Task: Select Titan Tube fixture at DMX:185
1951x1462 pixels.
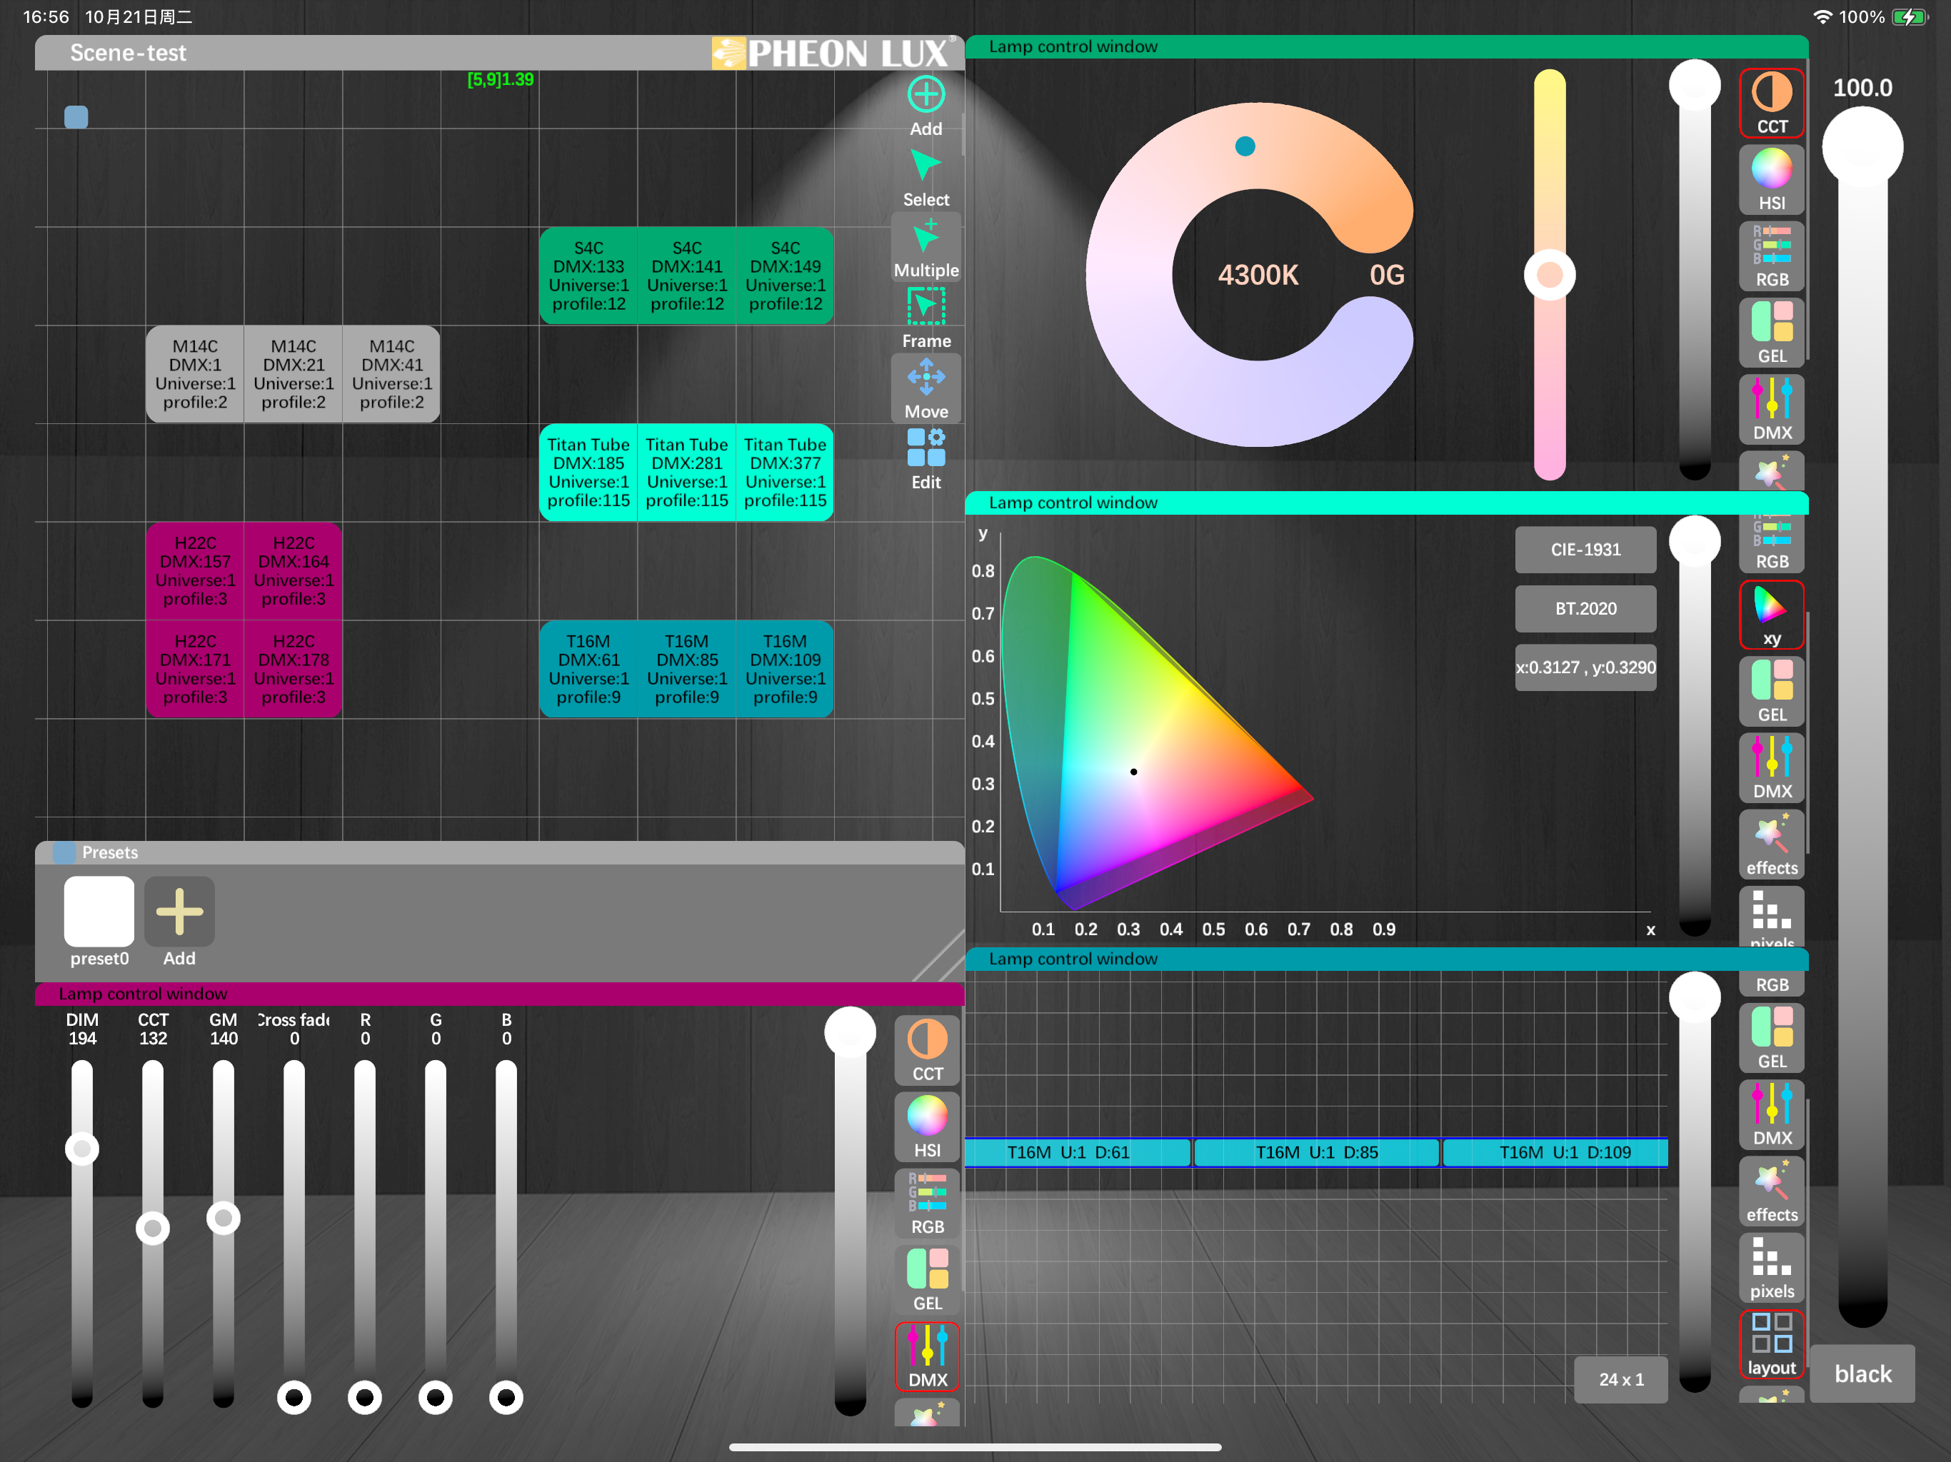Action: pyautogui.click(x=588, y=473)
